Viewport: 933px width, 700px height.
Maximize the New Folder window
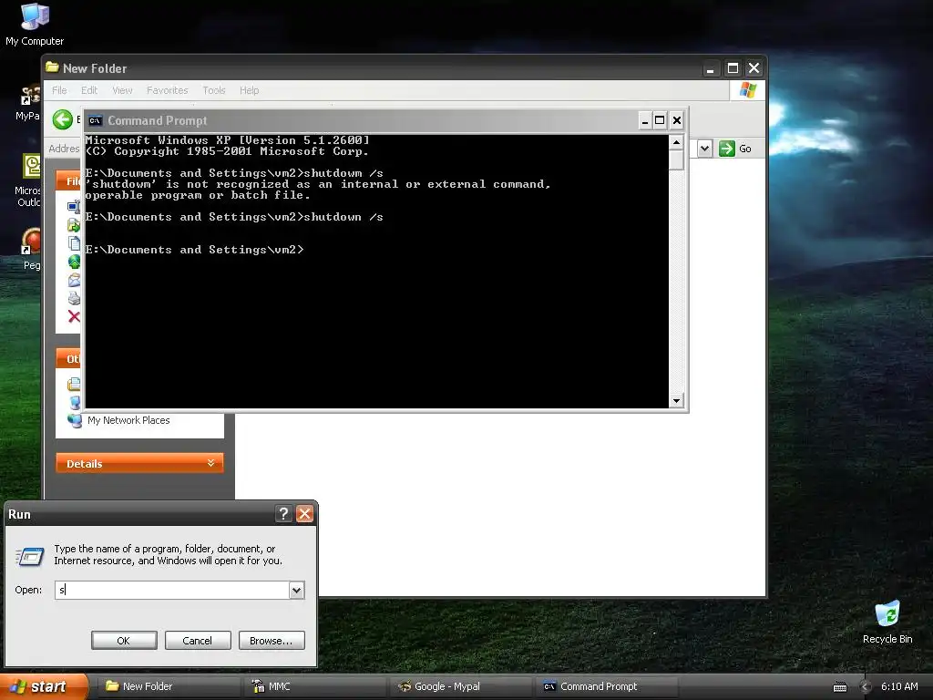pyautogui.click(x=733, y=68)
